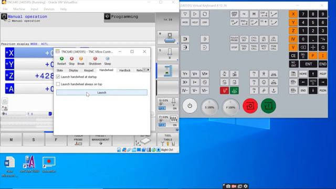Image resolution: width=336 pixels, height=189 pixels.
Task: Open the Preset Management soft key
Action: pos(100,140)
